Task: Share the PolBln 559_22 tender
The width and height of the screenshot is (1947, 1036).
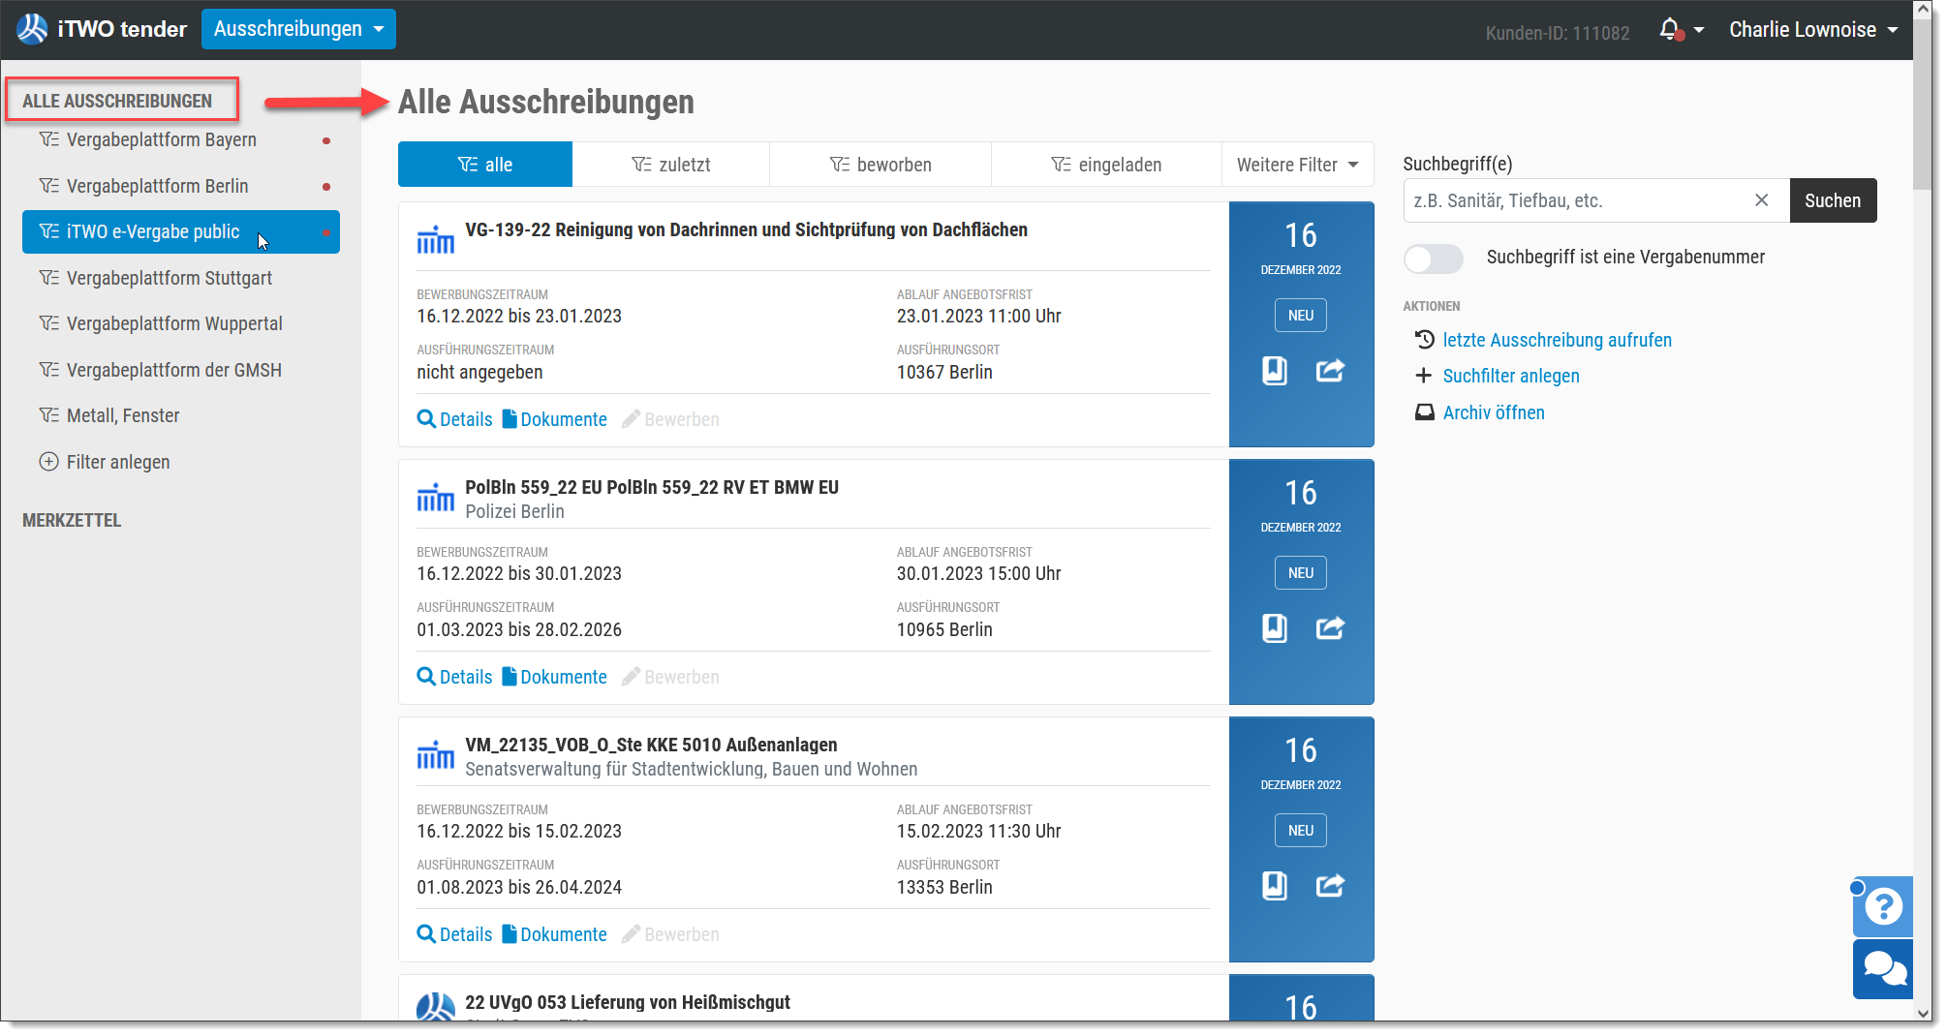Action: [1330, 628]
